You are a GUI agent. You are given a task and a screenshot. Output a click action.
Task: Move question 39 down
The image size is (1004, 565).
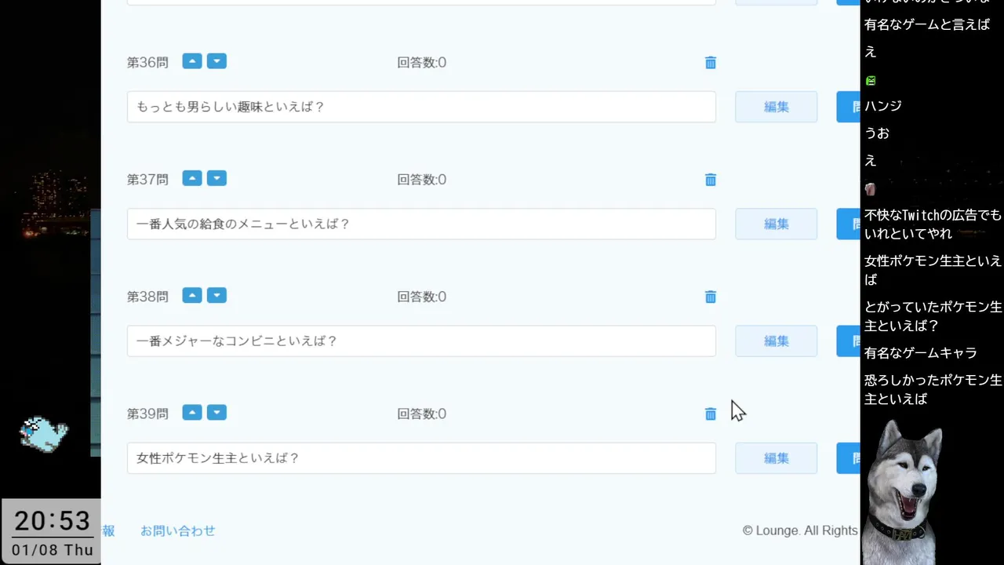(216, 412)
